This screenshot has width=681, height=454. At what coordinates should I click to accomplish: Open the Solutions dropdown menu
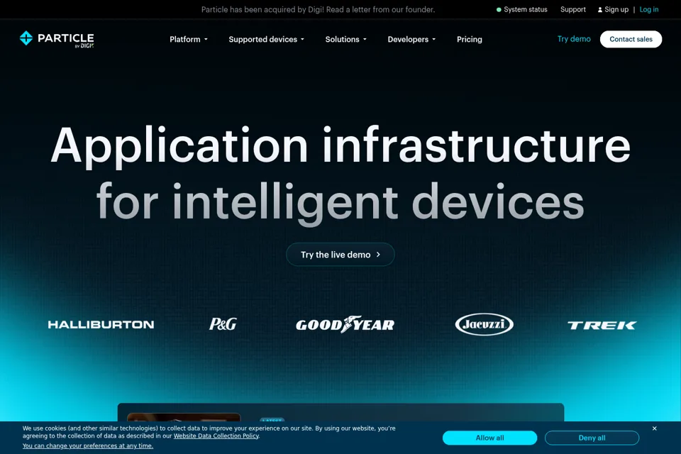tap(345, 39)
